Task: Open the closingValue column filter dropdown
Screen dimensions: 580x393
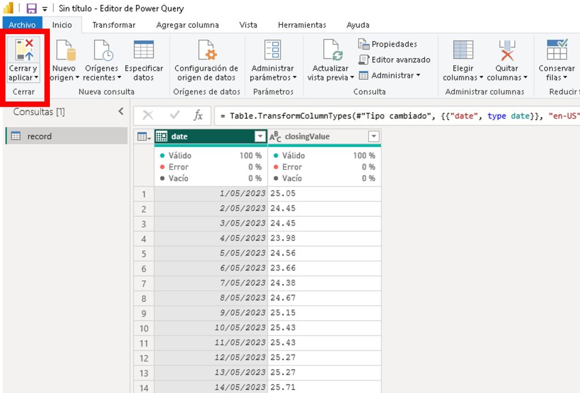Action: tap(373, 136)
